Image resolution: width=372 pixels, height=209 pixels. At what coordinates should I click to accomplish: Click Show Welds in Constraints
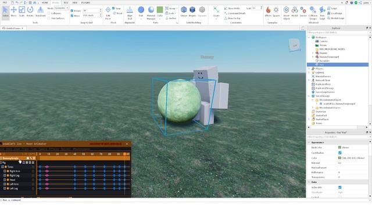232,8
